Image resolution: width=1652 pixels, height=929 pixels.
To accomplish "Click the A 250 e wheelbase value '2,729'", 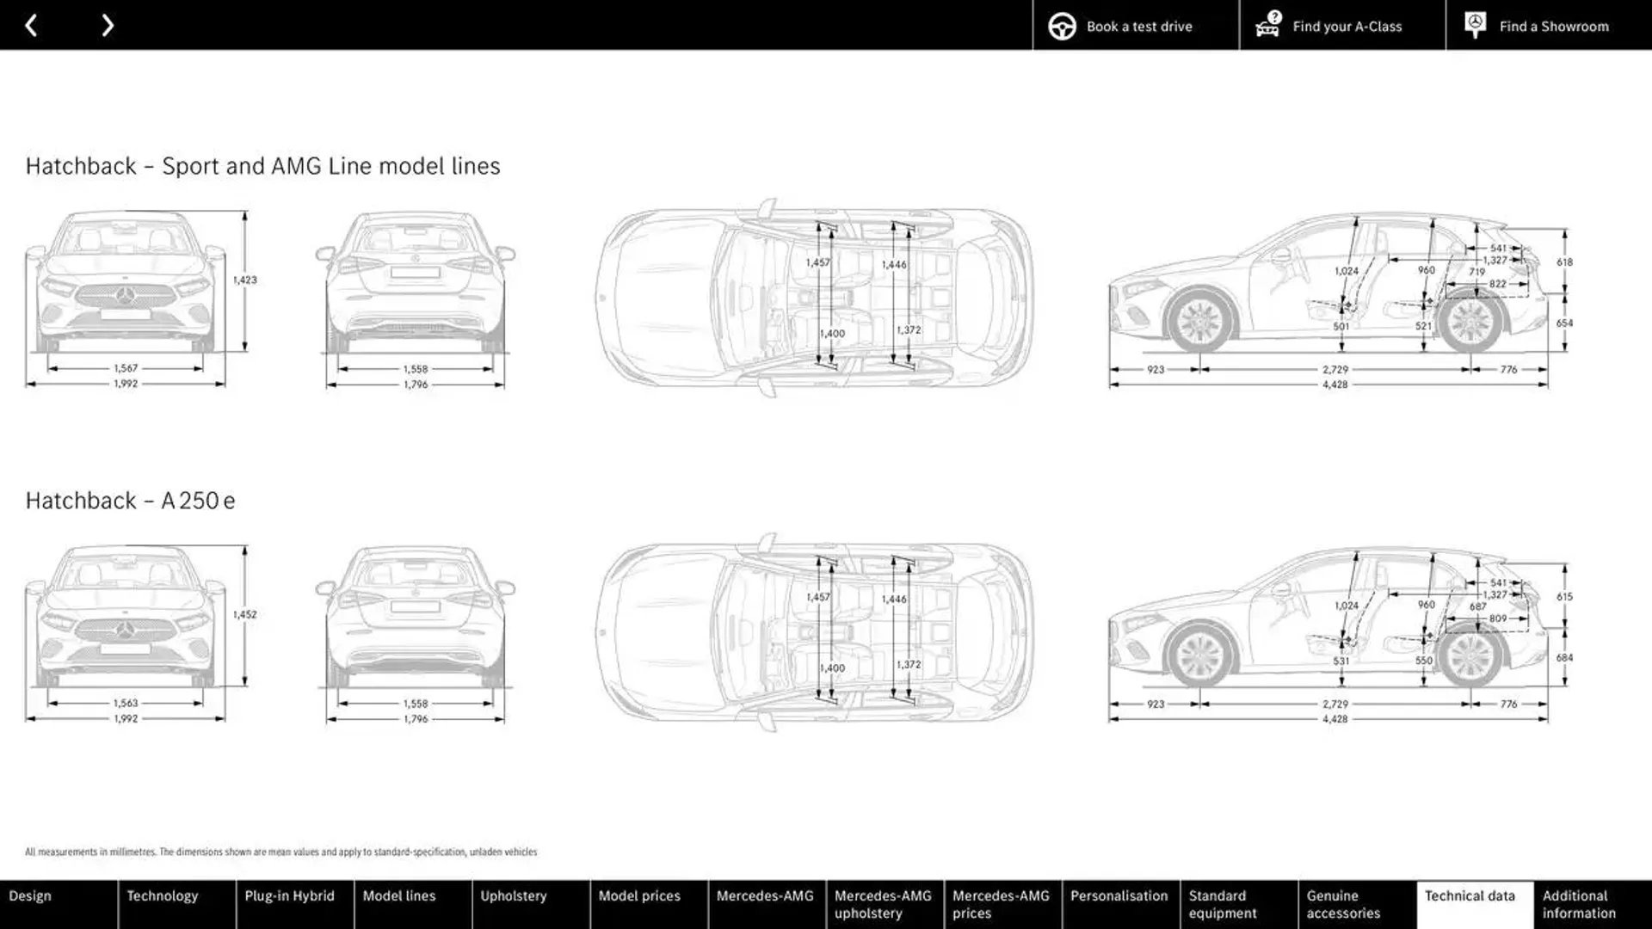I will (x=1335, y=704).
